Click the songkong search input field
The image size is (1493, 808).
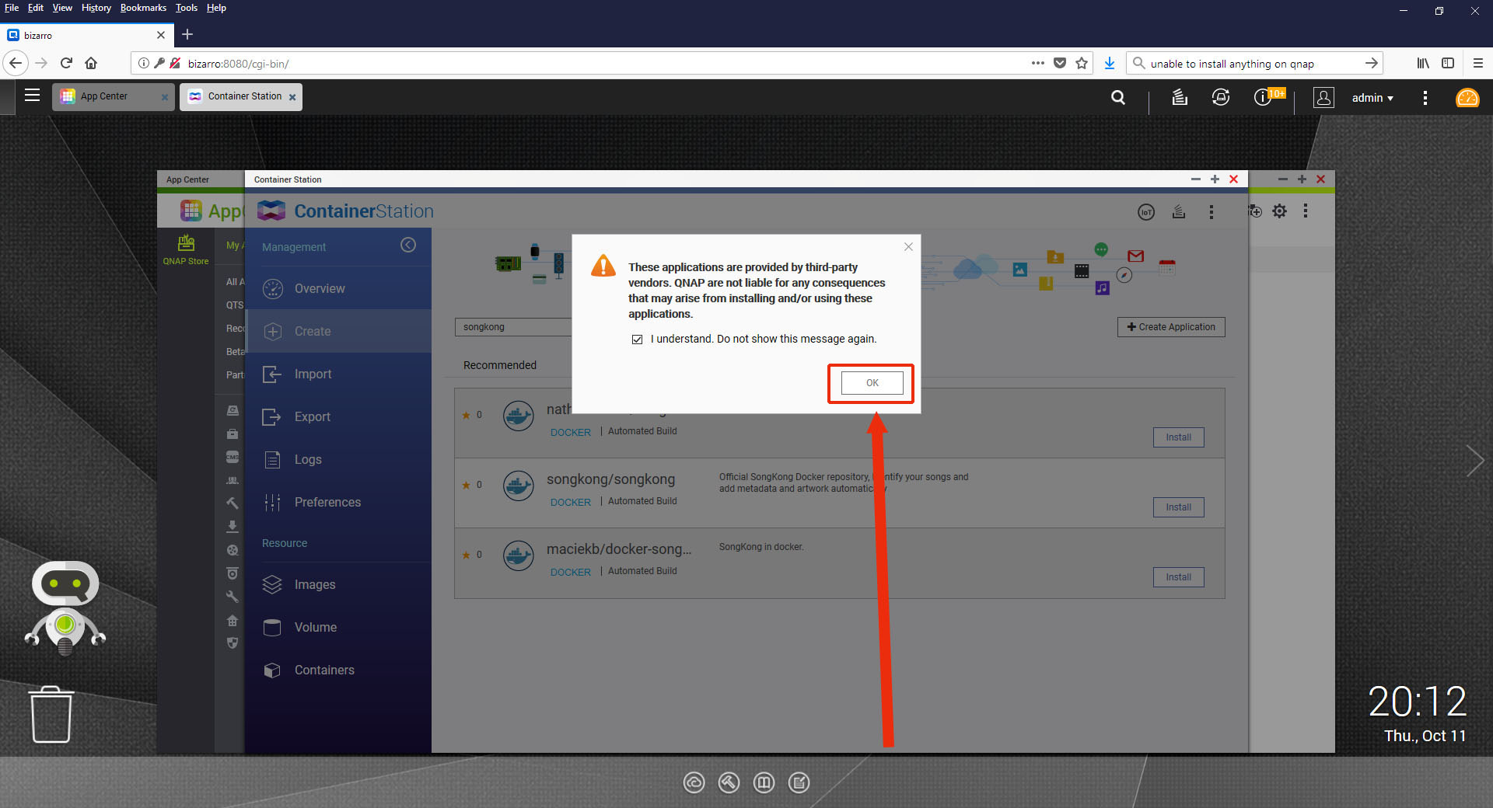pyautogui.click(x=513, y=327)
